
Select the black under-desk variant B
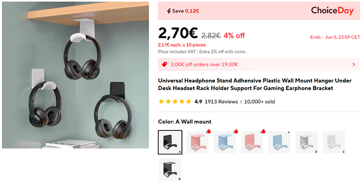coord(170,169)
